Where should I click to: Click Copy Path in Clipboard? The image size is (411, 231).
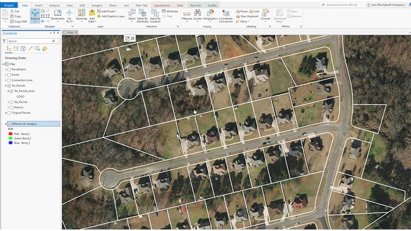point(18,21)
